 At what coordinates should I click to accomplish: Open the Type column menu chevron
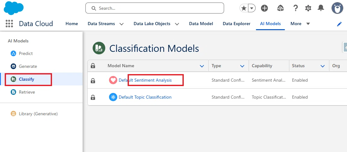pos(242,66)
